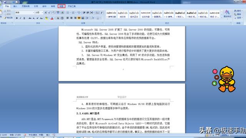Click the 100% zoom level indicator
This screenshot has width=246, height=138.
(224, 135)
